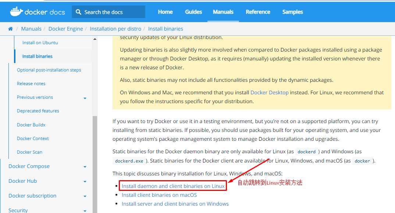
Task: Select Docker Context in the sidebar
Action: (32, 138)
